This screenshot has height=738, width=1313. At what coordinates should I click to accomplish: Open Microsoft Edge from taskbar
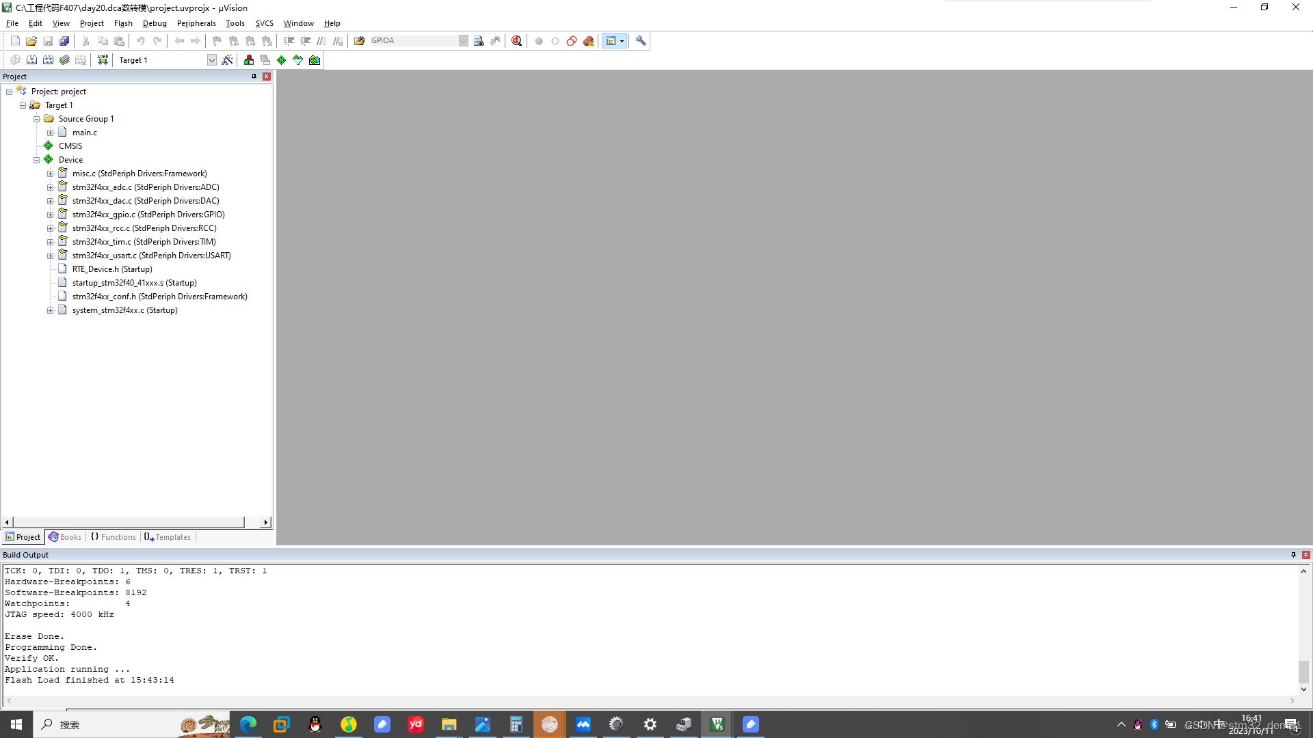tap(248, 724)
